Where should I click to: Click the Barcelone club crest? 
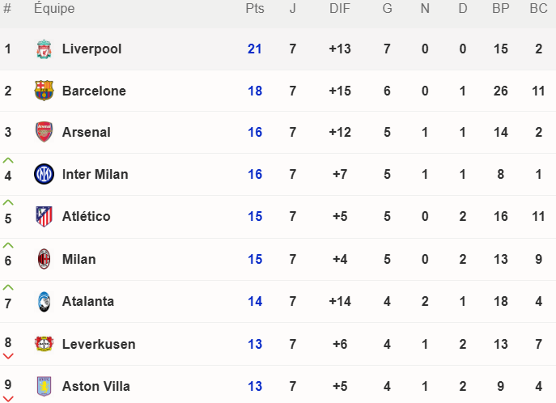(x=44, y=91)
